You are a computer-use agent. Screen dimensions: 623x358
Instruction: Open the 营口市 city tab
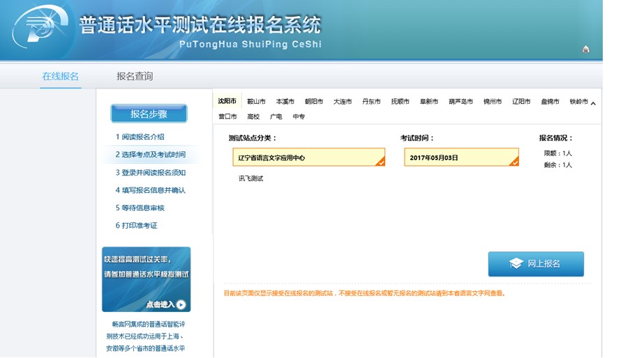(x=227, y=117)
